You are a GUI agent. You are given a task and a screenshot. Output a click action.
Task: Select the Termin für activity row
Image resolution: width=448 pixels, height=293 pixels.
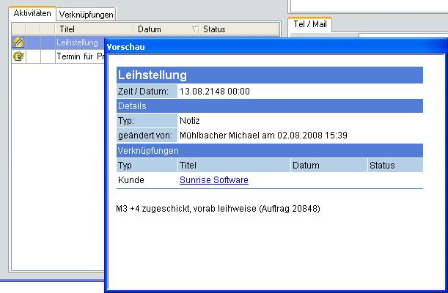click(58, 56)
